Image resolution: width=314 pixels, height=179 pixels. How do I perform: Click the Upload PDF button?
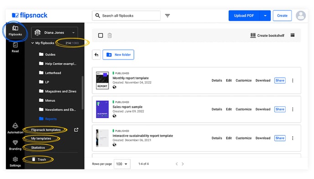244,15
